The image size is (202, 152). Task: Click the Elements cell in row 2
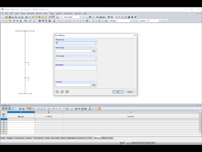click(x=21, y=121)
